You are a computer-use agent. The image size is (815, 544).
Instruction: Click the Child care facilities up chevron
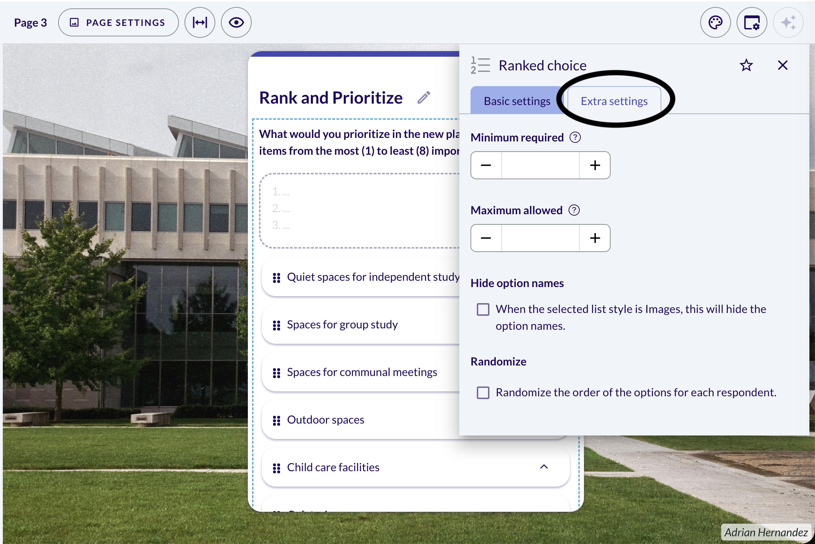544,467
